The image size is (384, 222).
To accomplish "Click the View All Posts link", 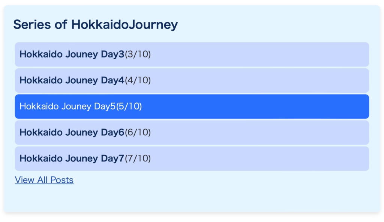I will point(44,180).
